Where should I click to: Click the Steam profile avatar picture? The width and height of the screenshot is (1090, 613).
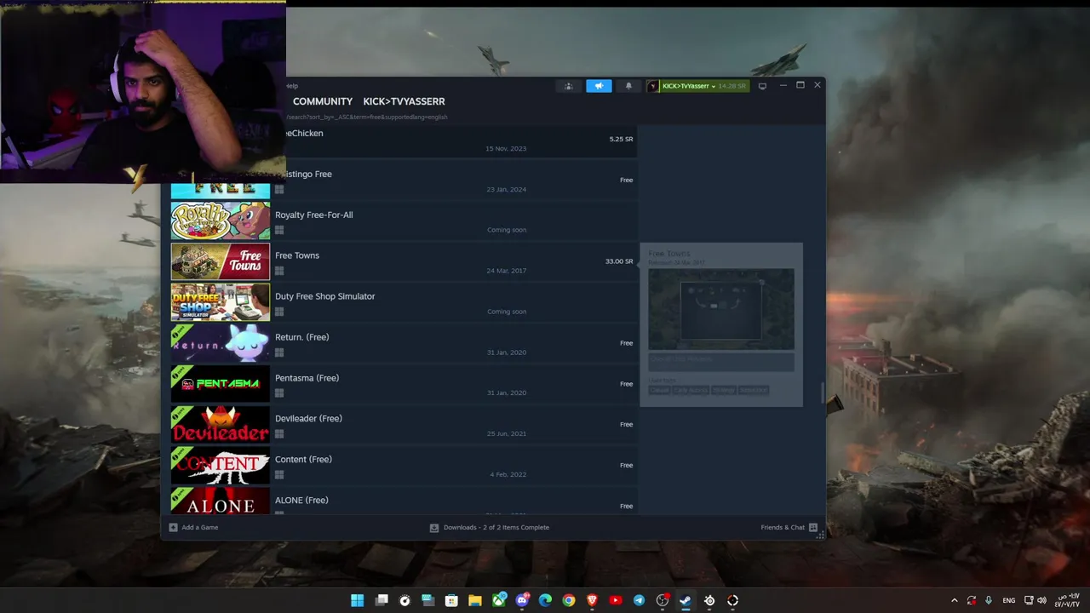[x=653, y=86]
